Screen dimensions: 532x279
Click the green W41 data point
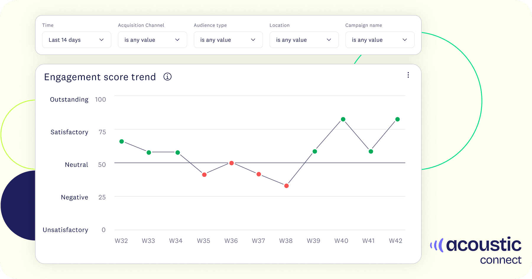(x=371, y=151)
